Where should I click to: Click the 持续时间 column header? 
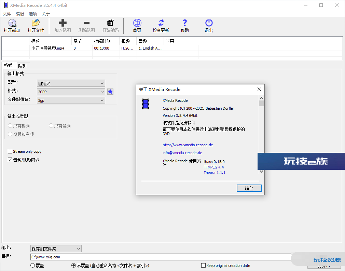point(106,41)
